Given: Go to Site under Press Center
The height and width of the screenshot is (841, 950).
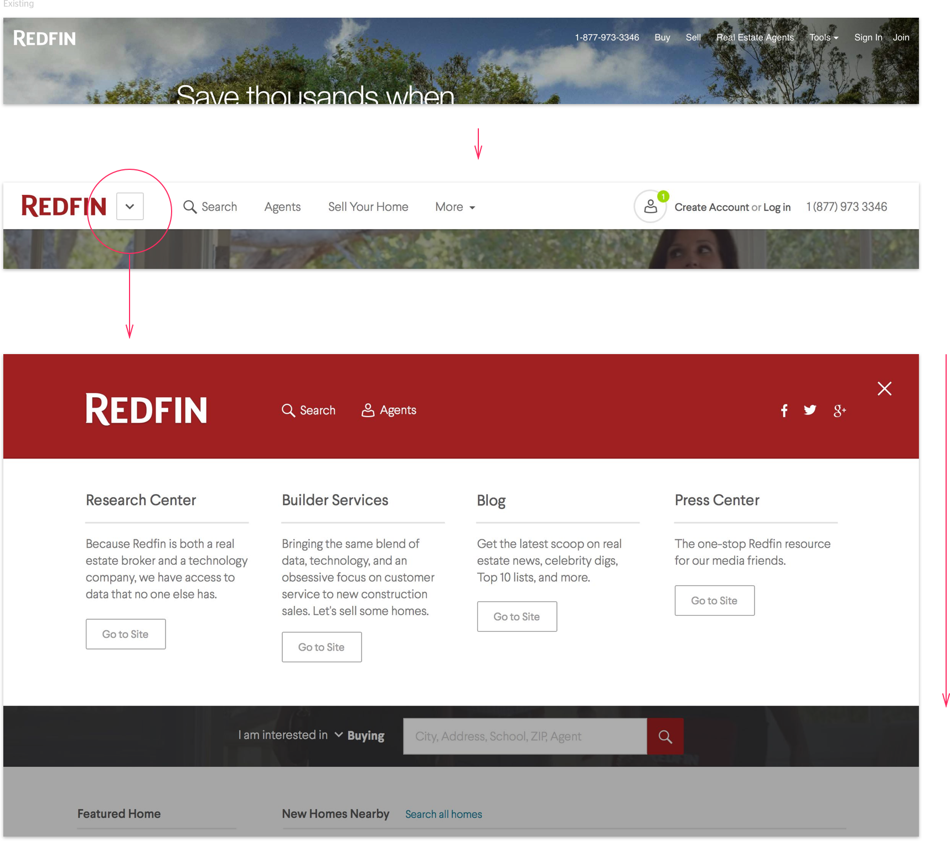Looking at the screenshot, I should pos(715,600).
